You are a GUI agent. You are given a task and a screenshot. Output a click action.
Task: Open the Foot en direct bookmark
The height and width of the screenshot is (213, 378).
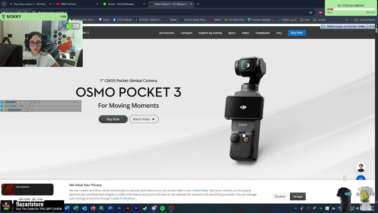point(193,20)
